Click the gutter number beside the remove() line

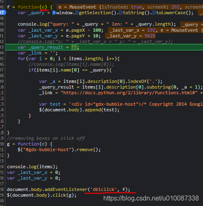pos(2,150)
